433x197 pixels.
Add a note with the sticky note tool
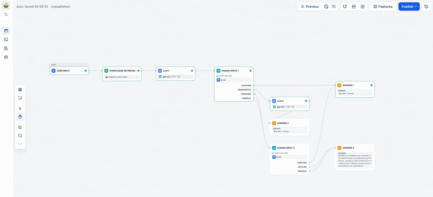pyautogui.click(x=20, y=98)
